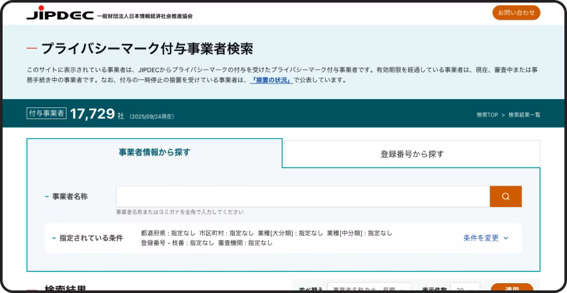Click the orange magnifier search button
The image size is (567, 293).
(506, 197)
